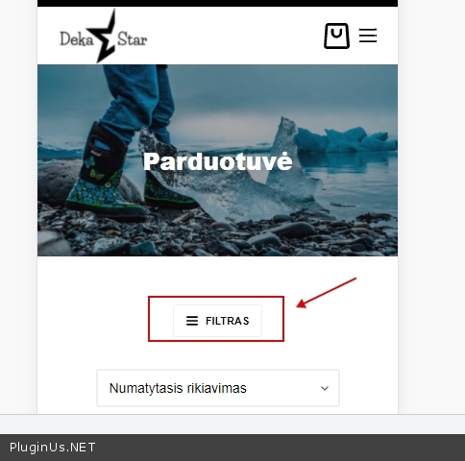The height and width of the screenshot is (461, 465).
Task: Click the FILTRAS button label
Action: [x=228, y=321]
